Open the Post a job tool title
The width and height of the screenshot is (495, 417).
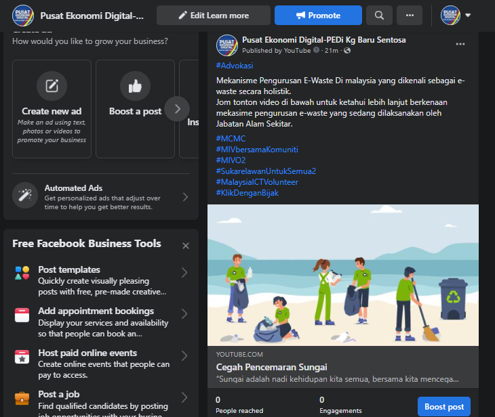[x=59, y=394]
